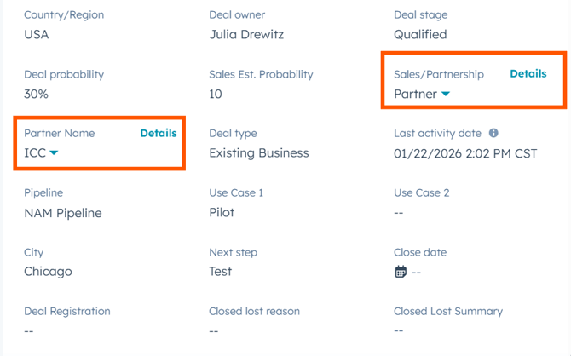Click Details link for Sales/Partnership
This screenshot has width=571, height=356.
tap(528, 74)
